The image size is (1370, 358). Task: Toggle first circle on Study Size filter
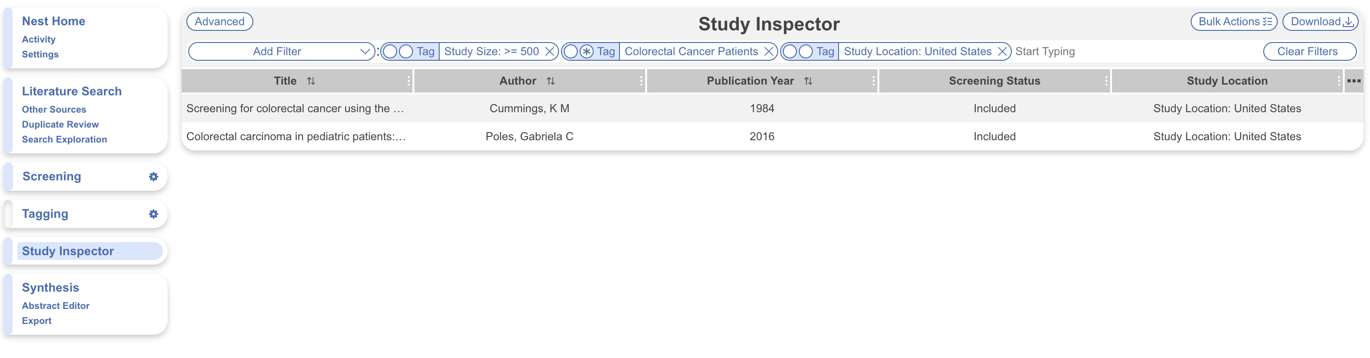(x=390, y=51)
